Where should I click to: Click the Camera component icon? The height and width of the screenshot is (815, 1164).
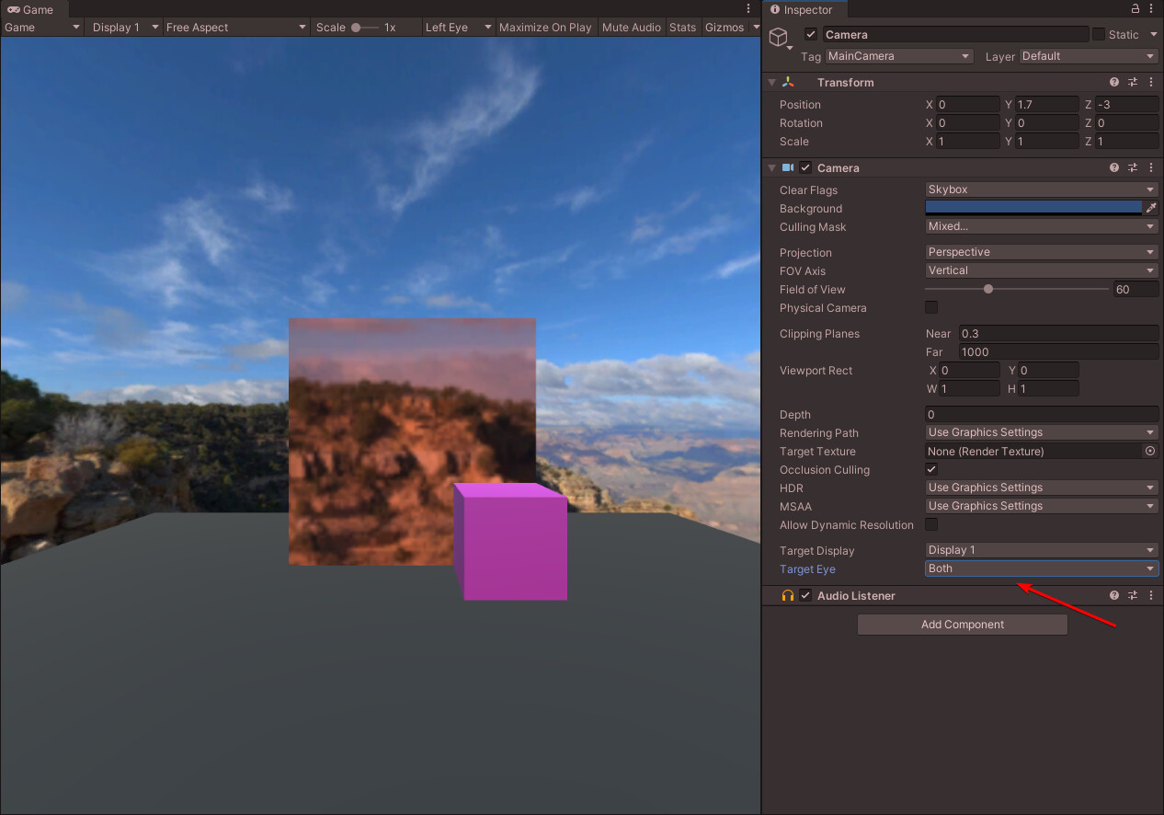pyautogui.click(x=789, y=167)
